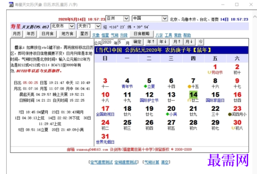Viewport: 257px width, 174px height.
Task: Open the 定气速度测试 link
Action: click(102, 162)
